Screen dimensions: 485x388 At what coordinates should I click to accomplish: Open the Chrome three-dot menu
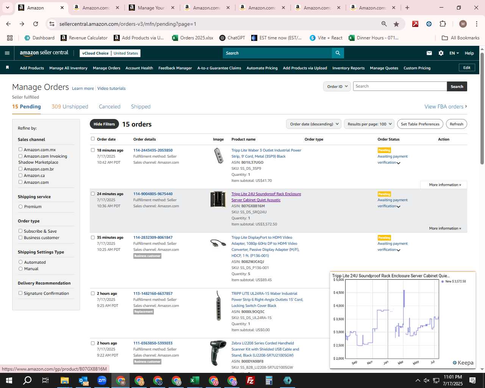pos(476,24)
